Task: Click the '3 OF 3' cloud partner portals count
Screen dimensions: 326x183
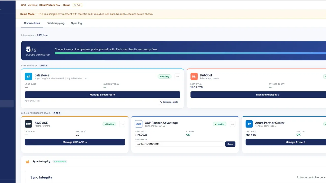Action: 57,113
